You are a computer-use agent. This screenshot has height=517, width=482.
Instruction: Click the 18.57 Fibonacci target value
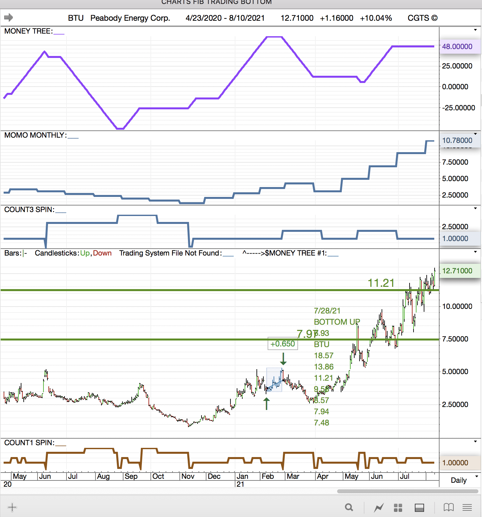(324, 355)
